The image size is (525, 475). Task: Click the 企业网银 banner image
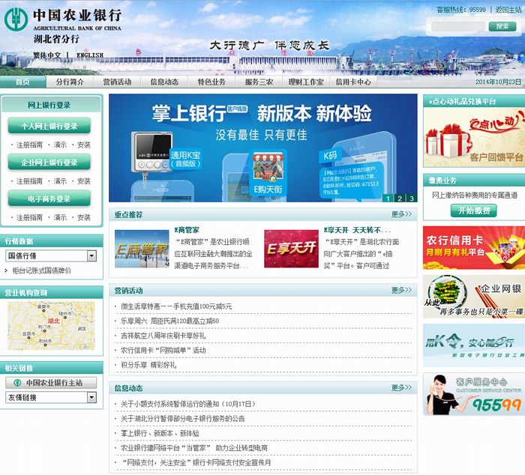[473, 297]
